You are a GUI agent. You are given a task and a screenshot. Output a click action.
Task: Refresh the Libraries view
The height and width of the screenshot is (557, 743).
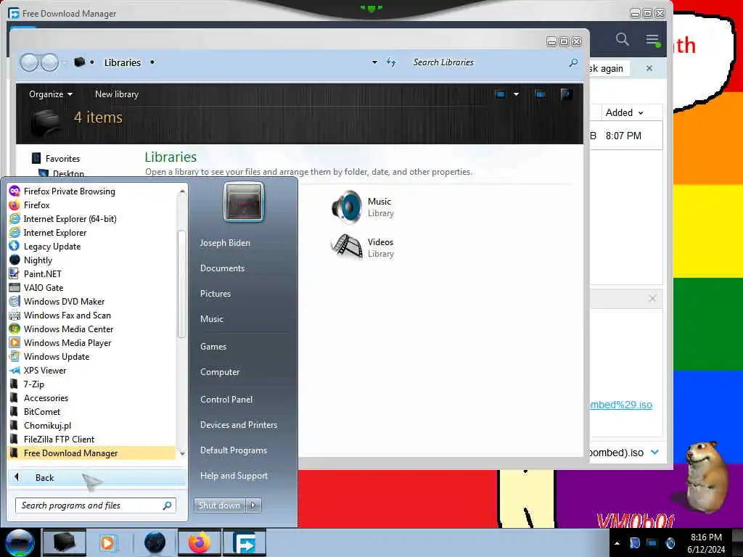(x=391, y=62)
